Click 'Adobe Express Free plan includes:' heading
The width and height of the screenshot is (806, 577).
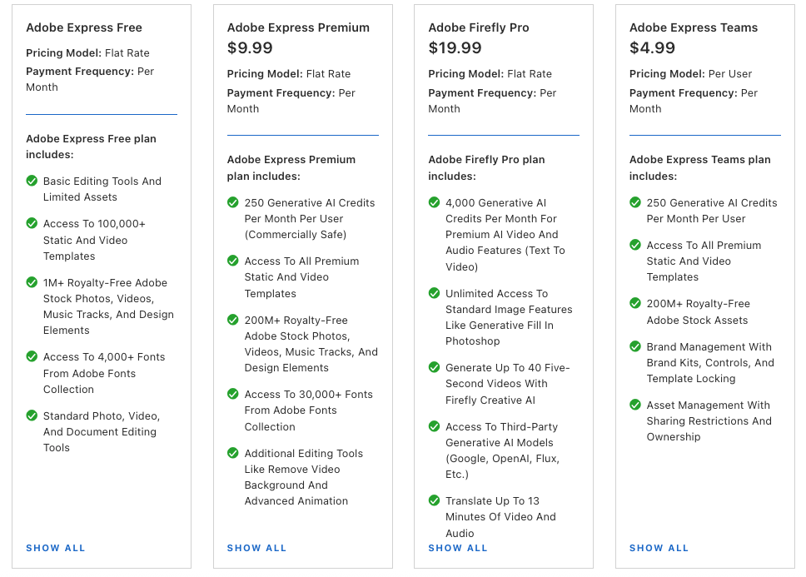point(91,147)
